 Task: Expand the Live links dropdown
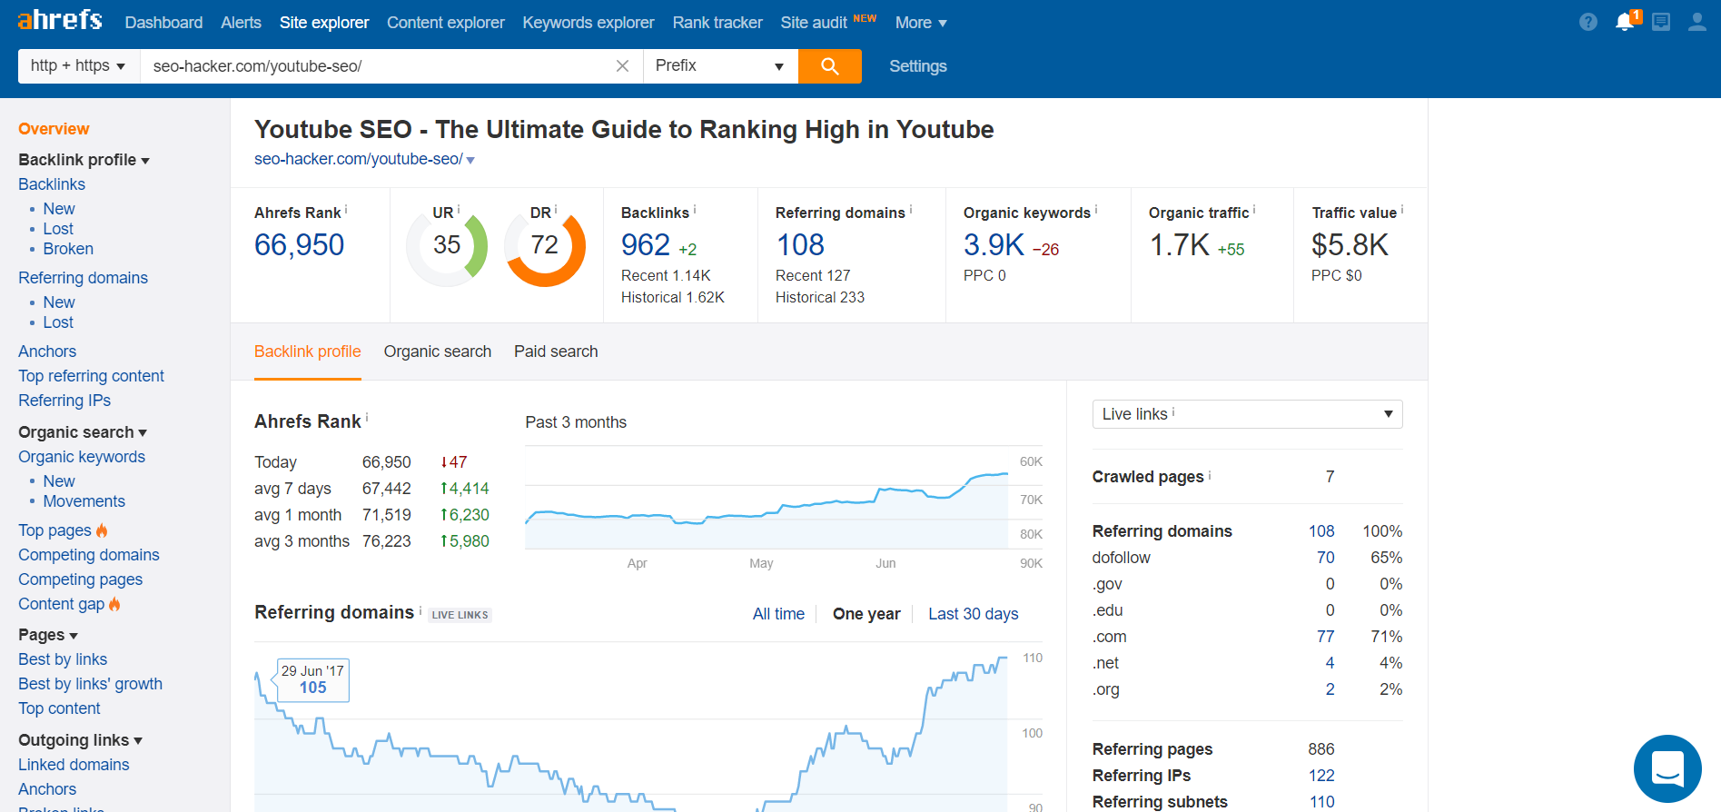(1246, 414)
